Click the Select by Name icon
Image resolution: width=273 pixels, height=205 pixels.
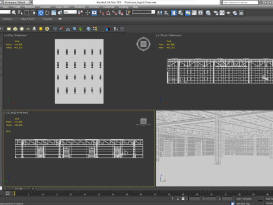click(20, 13)
